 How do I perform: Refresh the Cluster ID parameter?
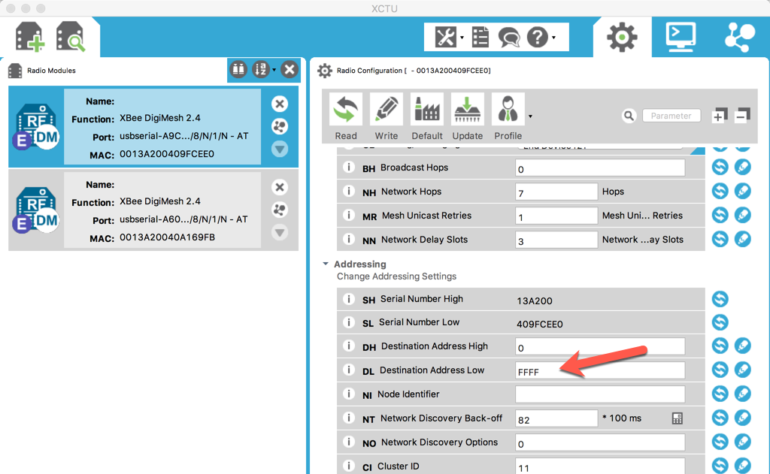[x=720, y=466]
